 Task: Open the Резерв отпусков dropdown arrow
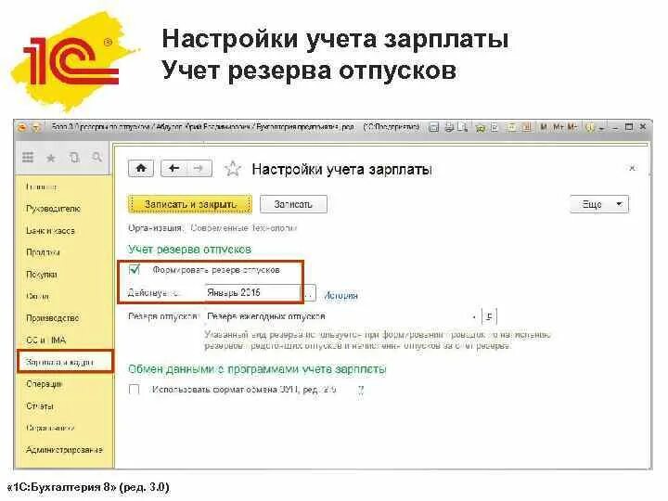474,317
